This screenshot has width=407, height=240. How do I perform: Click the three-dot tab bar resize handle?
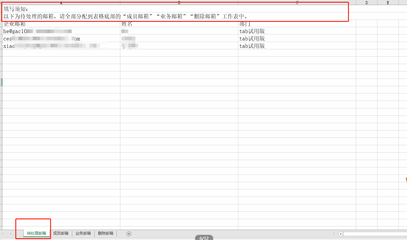pos(334,234)
